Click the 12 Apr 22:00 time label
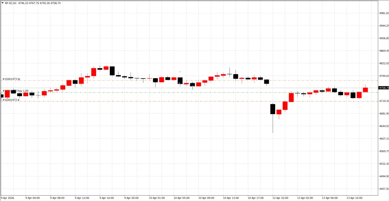389x201 pixels. coord(280,198)
